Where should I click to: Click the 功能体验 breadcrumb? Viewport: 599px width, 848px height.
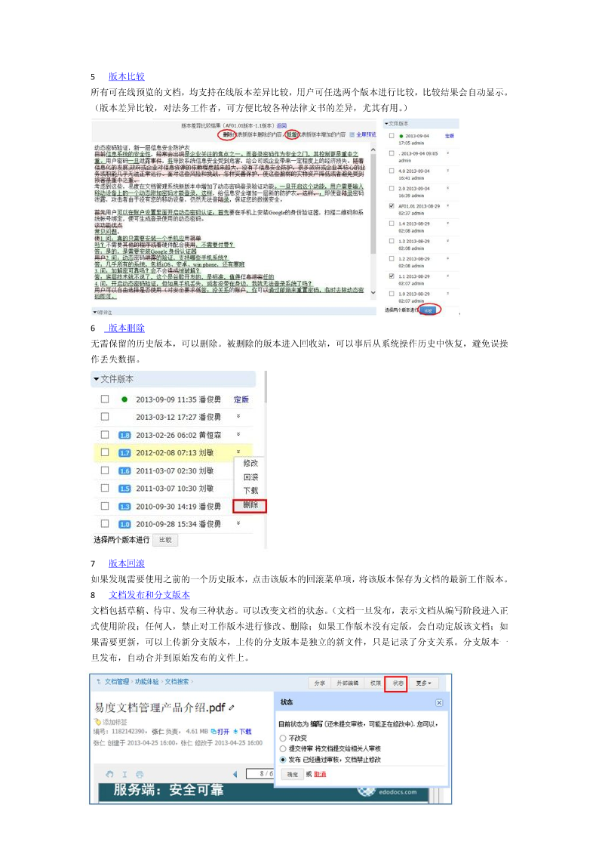[146, 681]
